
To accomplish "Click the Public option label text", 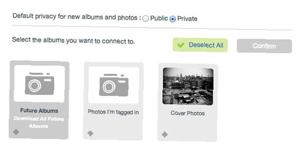I will tap(159, 19).
